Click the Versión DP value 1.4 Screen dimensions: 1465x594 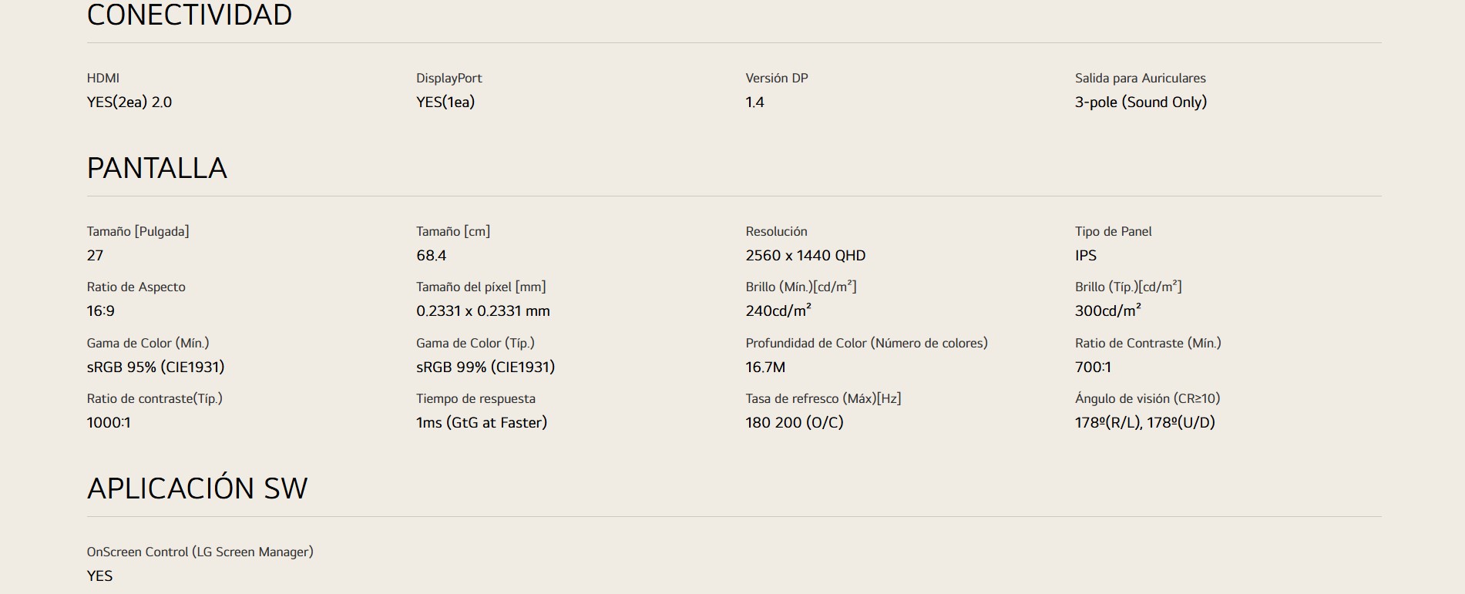point(754,102)
